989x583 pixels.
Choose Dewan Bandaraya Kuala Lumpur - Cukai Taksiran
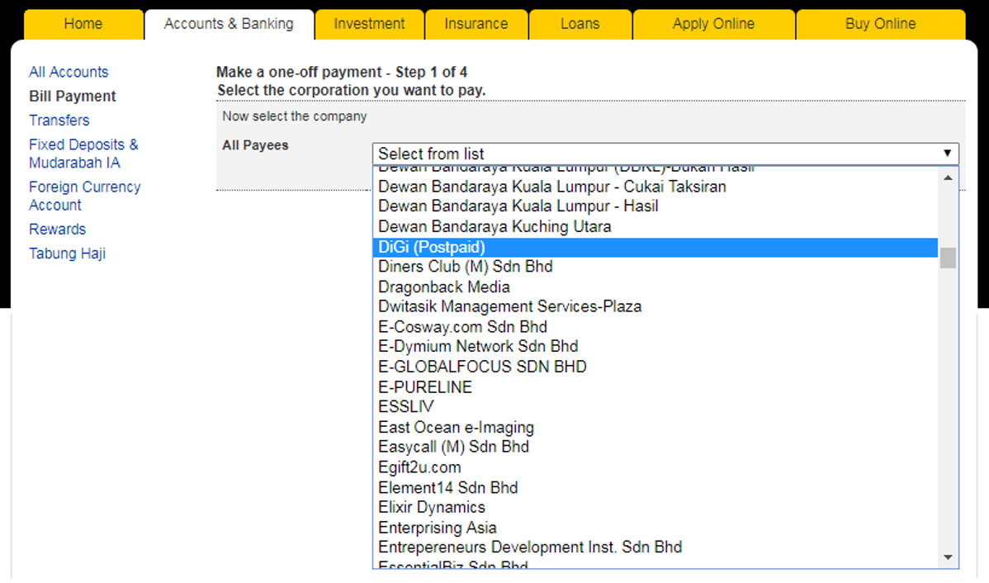[x=655, y=187]
